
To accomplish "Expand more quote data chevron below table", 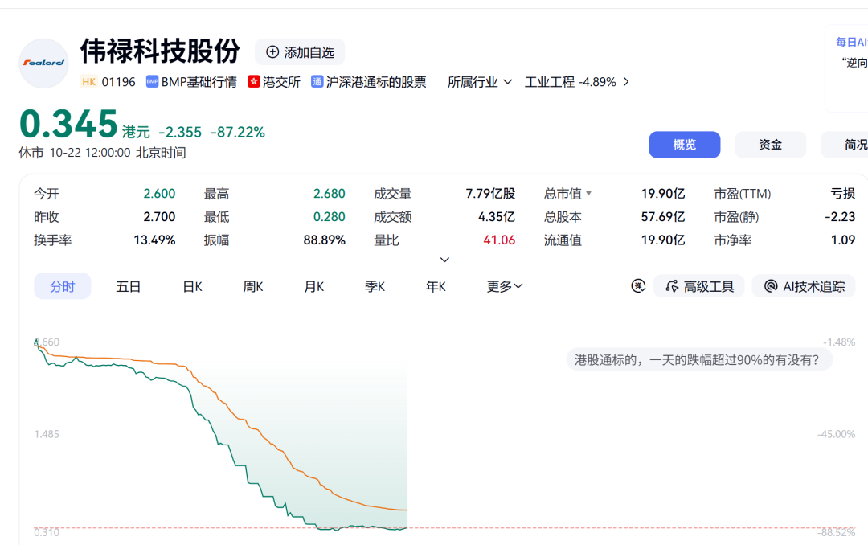I will click(x=444, y=260).
